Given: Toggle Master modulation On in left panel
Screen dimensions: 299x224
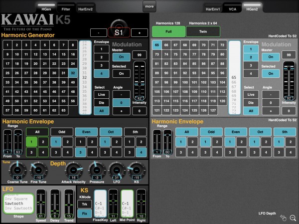Looking at the screenshot, I should point(121,57).
